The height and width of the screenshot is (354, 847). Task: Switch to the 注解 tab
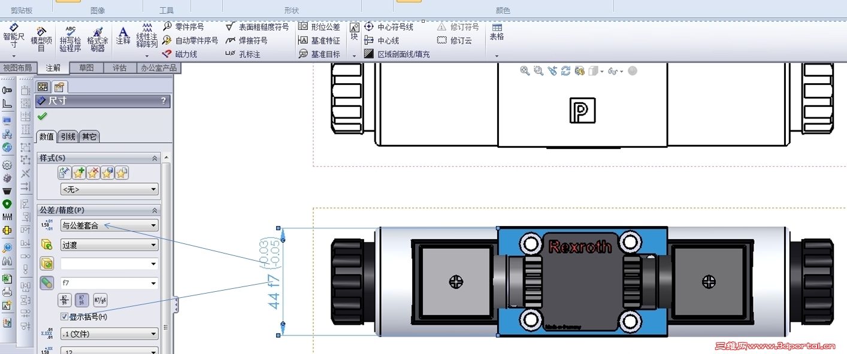[x=53, y=68]
